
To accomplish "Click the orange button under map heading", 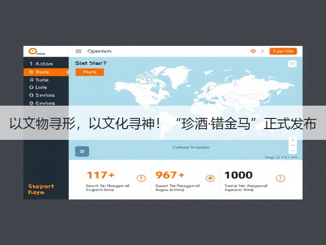I will point(90,72).
